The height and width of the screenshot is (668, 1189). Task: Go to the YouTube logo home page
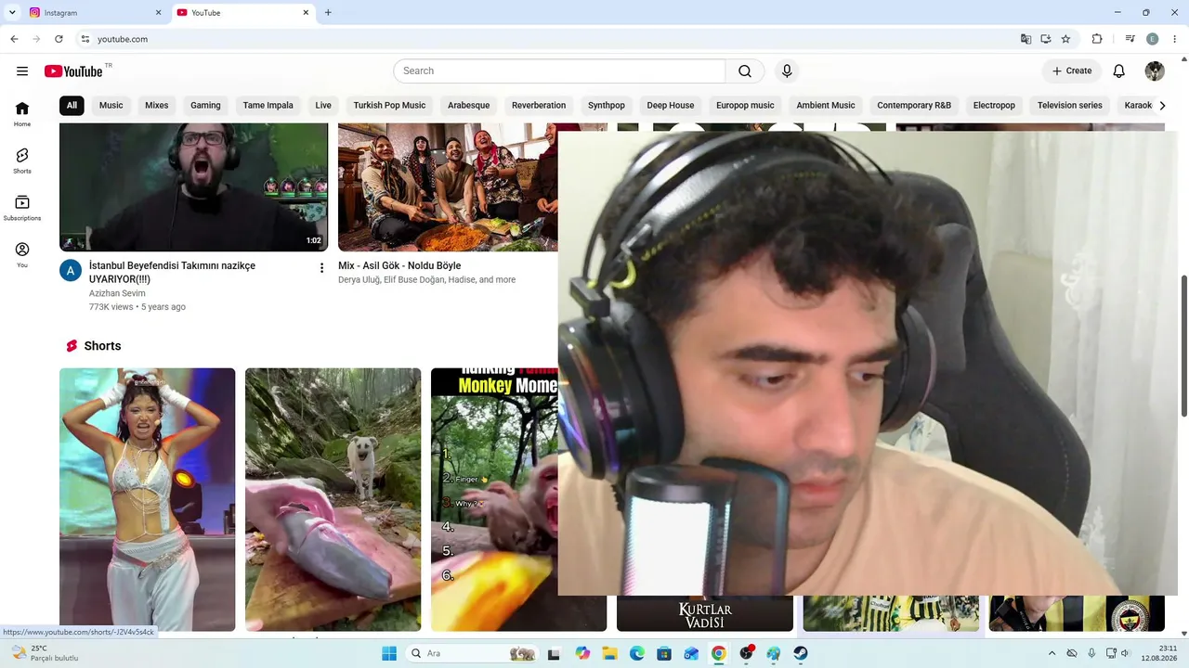(x=73, y=71)
